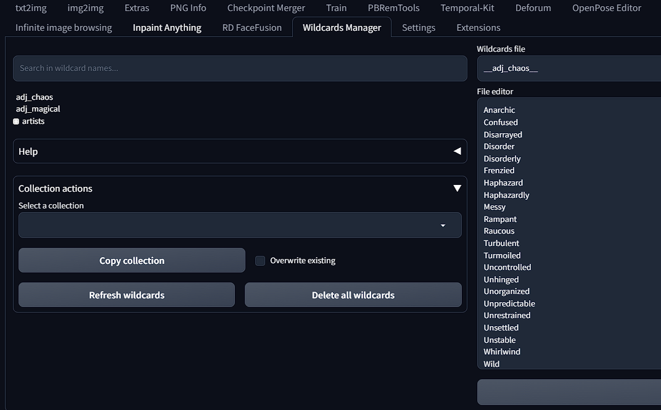Open the Extensions tab

[478, 28]
